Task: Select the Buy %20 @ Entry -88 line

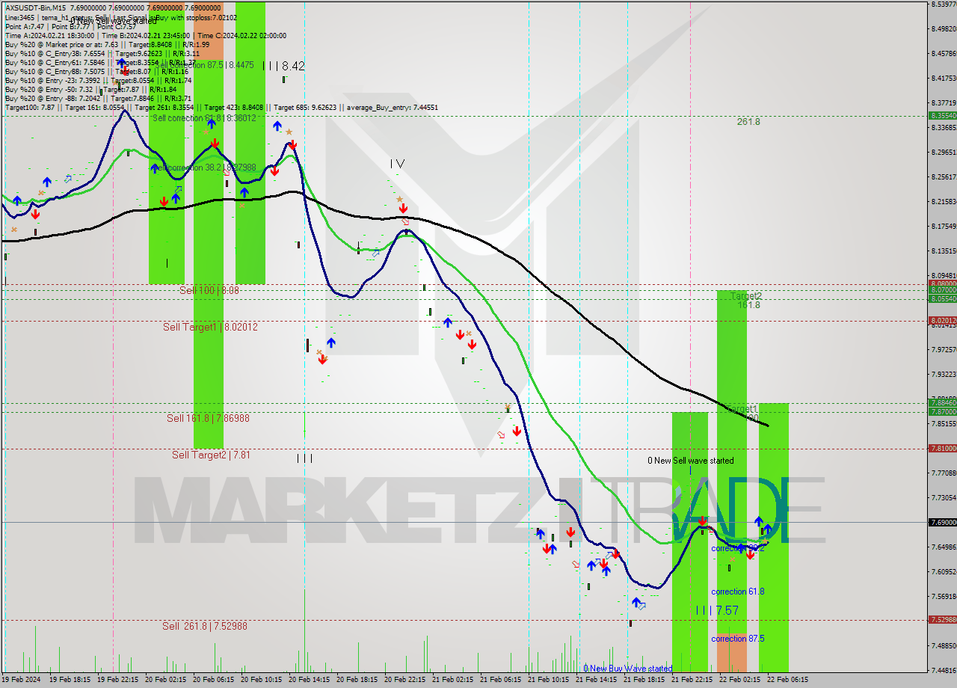Action: point(98,98)
